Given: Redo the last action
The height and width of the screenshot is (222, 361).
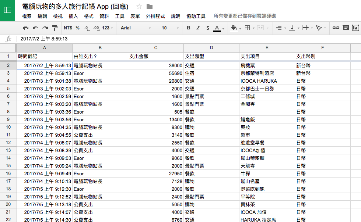Looking at the screenshot, I should click(x=45, y=28).
